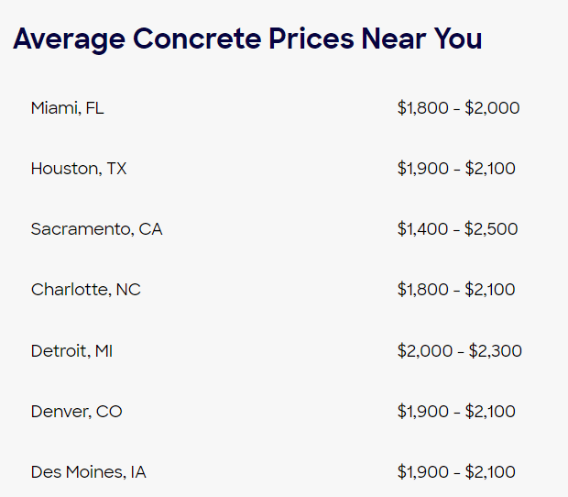This screenshot has height=497, width=568.
Task: Click the words Near You in the heading
Action: tap(421, 39)
